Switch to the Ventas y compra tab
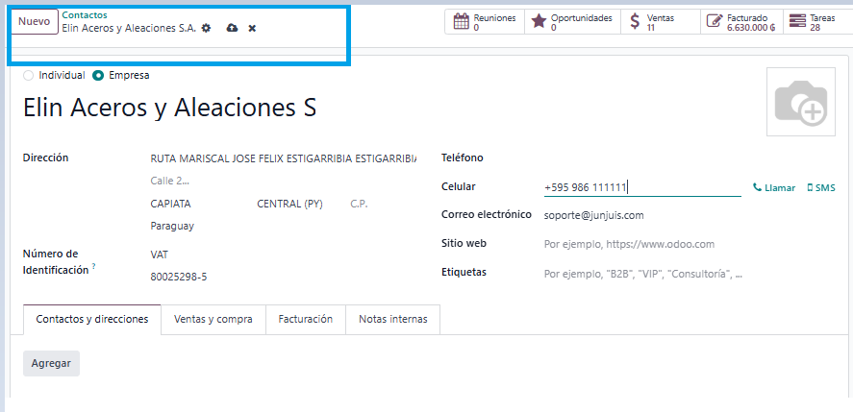853x412 pixels. (x=213, y=319)
